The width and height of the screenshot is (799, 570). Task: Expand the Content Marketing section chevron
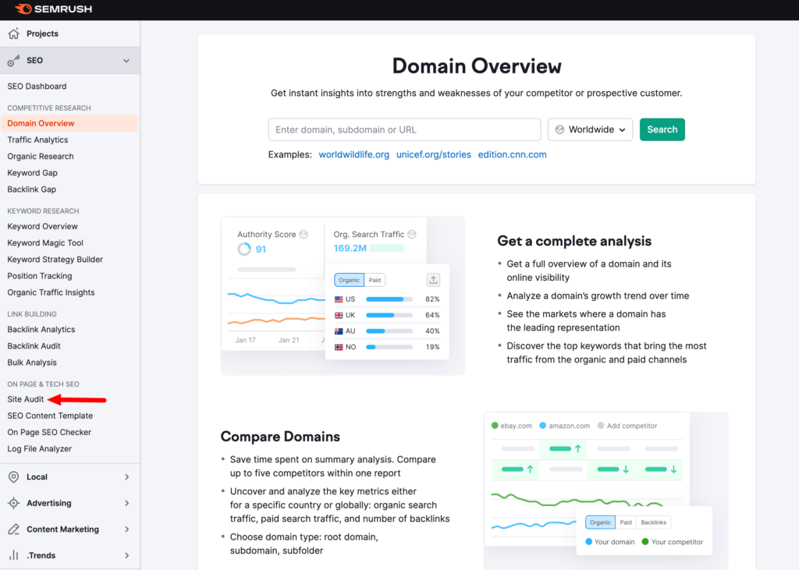127,529
